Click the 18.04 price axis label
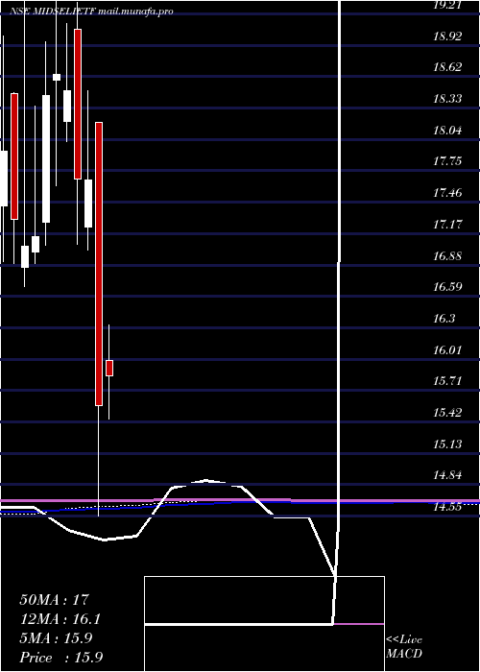Viewport: 480px width, 672px height. point(447,131)
